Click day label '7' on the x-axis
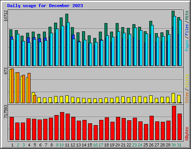 [x=46, y=145]
